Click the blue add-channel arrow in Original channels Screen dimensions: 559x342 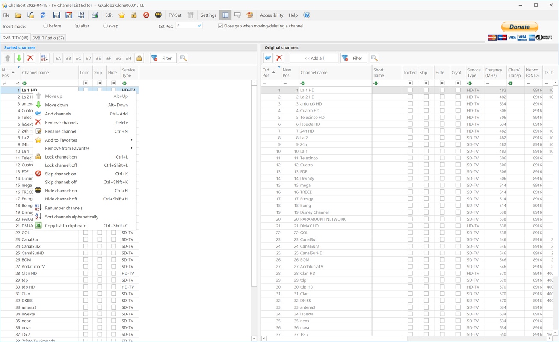tap(268, 58)
